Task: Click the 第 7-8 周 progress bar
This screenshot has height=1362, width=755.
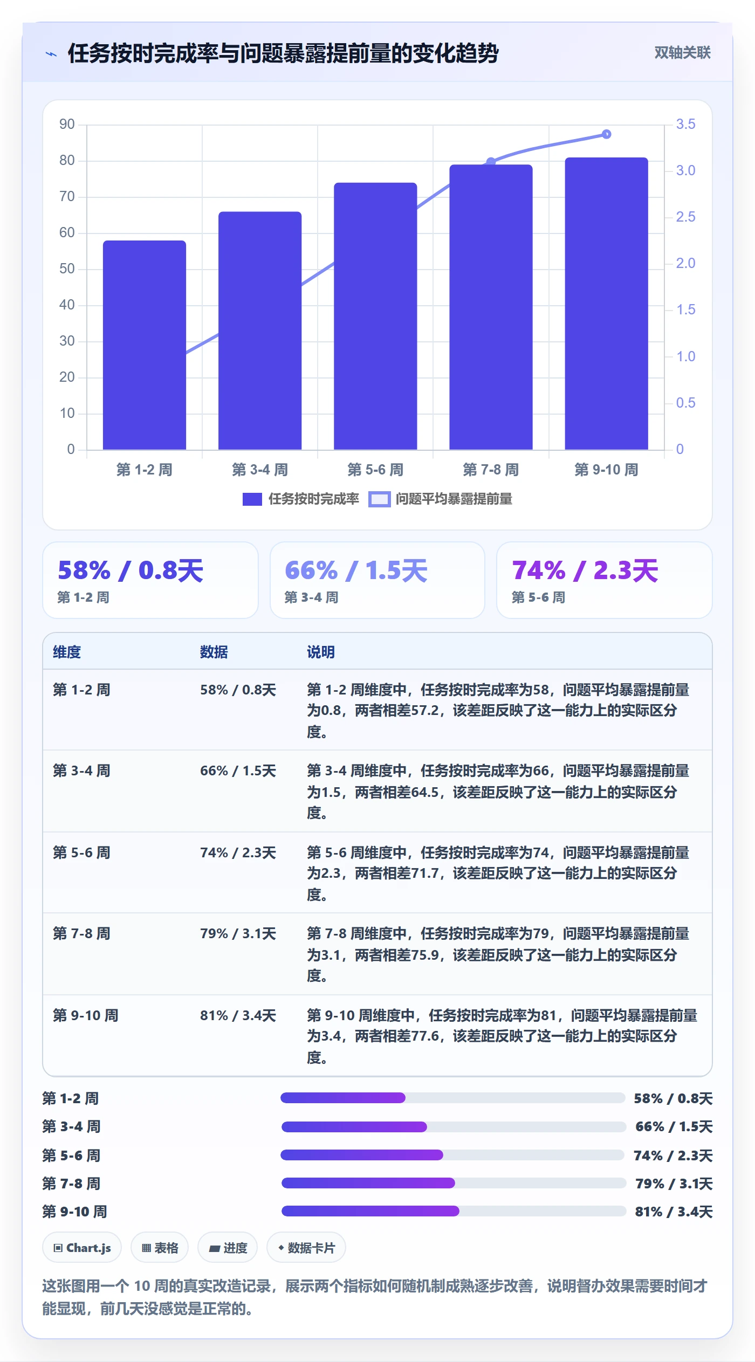Action: 453,1183
